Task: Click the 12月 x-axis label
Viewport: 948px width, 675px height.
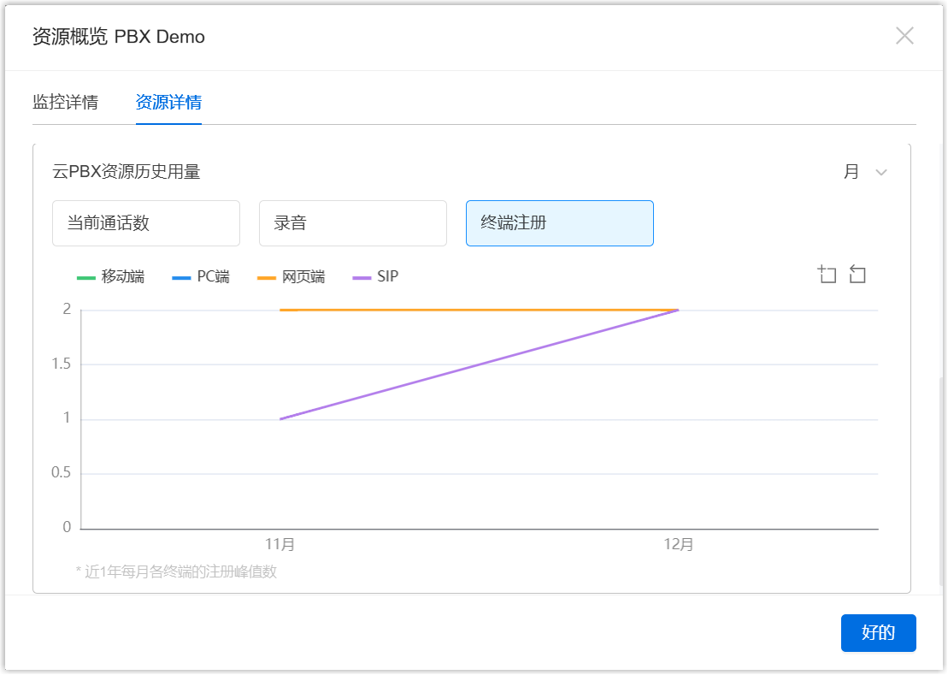Action: 679,545
